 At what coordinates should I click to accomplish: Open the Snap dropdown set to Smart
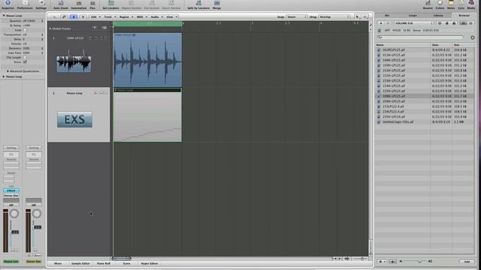pyautogui.click(x=297, y=16)
